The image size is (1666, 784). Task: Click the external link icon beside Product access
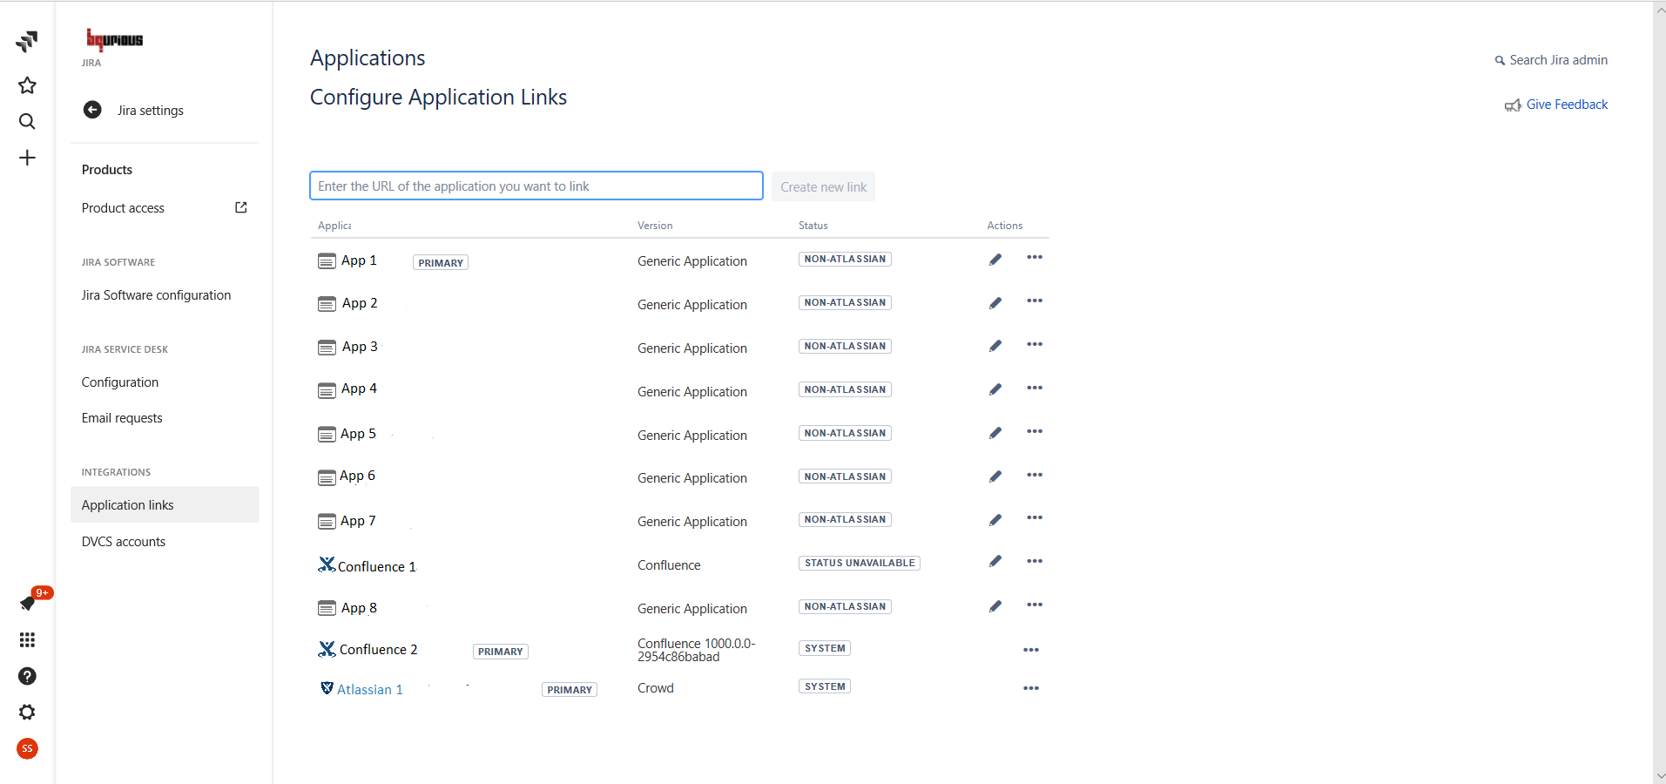point(241,207)
